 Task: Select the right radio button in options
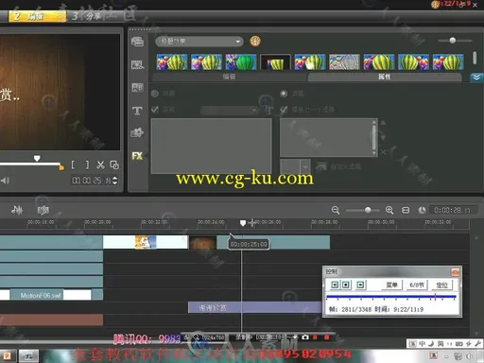(x=284, y=94)
